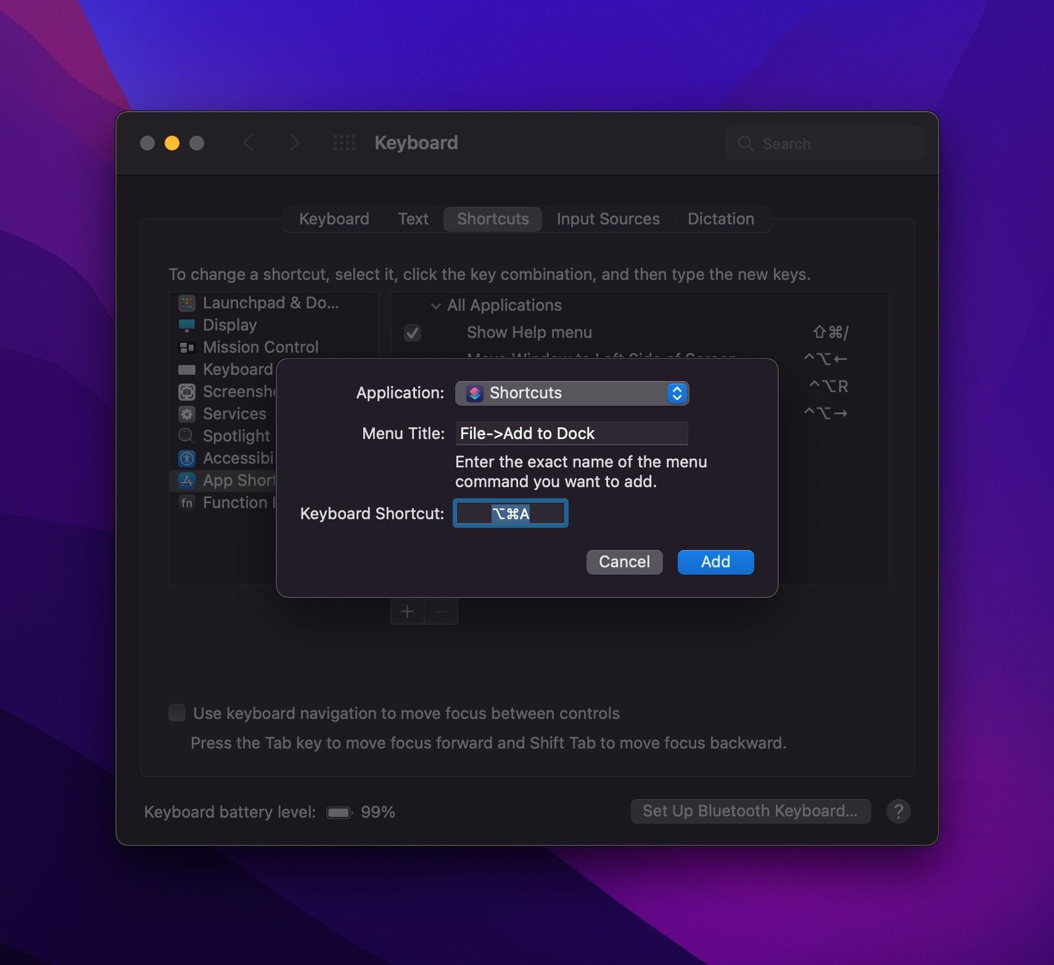Click the Keyboard Shortcut field
Viewport: 1054px width, 965px height.
pos(511,513)
